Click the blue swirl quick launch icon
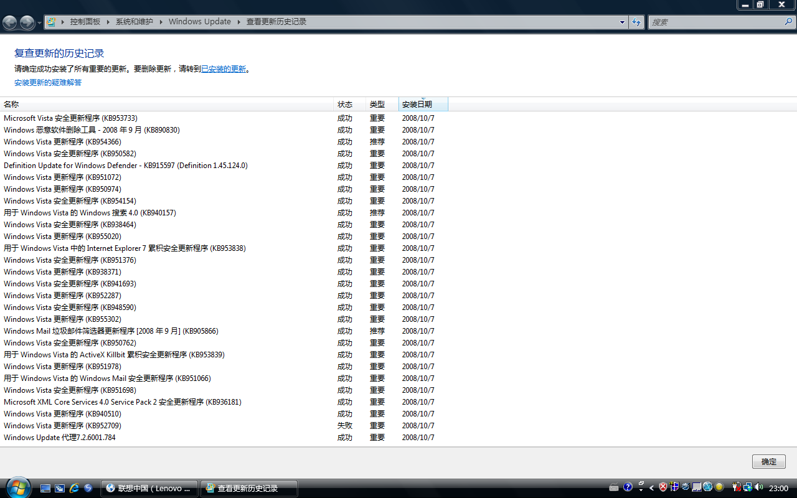The height and width of the screenshot is (498, 797). pyautogui.click(x=88, y=488)
